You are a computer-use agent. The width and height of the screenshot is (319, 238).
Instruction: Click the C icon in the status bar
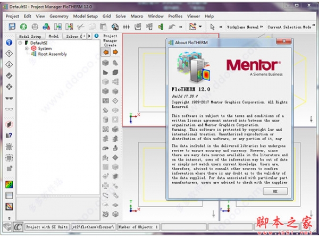18,227
